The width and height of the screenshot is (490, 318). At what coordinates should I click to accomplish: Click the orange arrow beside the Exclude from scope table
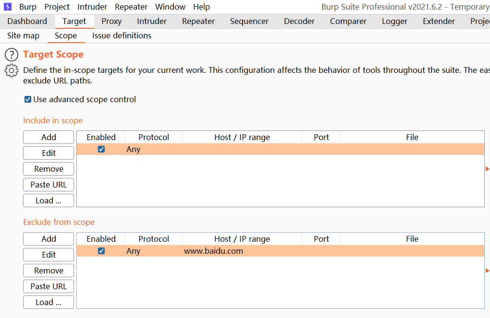coord(487,271)
